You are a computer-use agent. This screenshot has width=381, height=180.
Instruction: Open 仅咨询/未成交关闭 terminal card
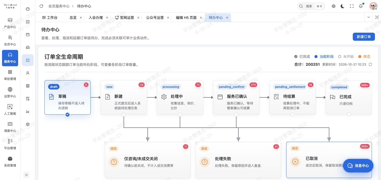click(148, 160)
